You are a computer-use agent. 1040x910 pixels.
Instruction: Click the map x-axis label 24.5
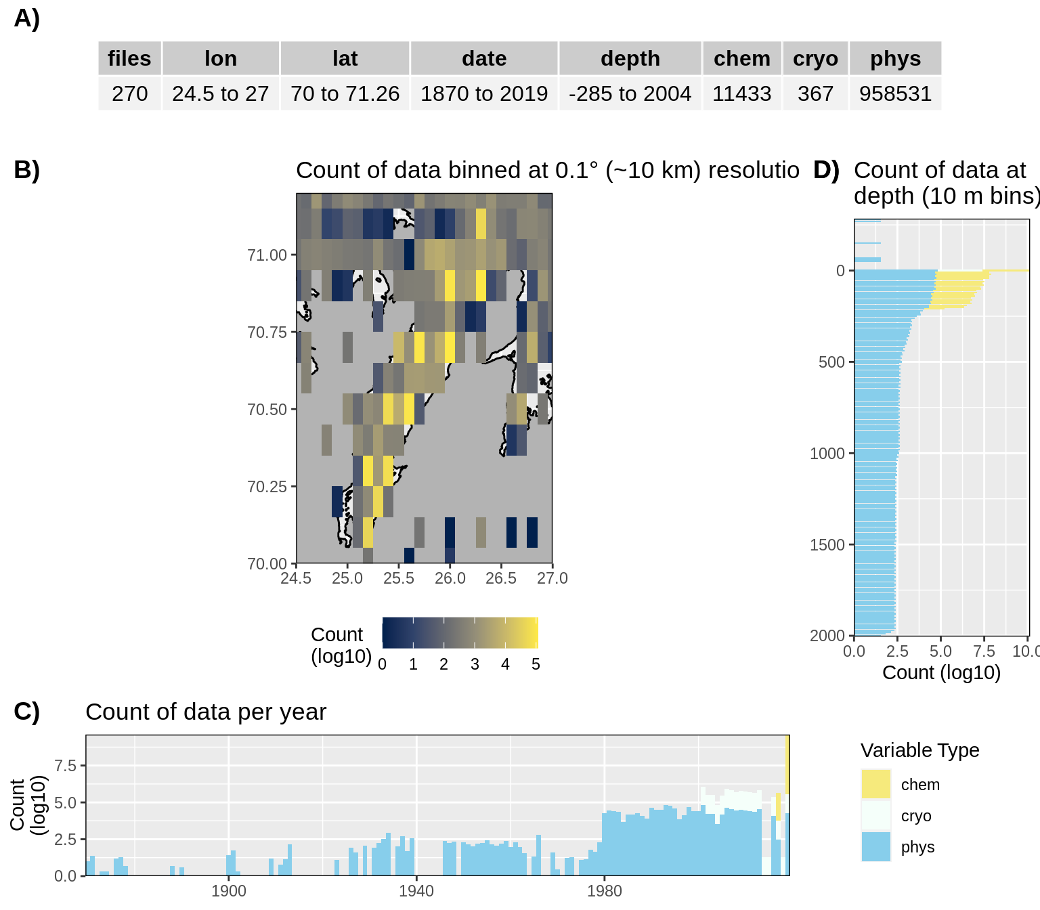tap(296, 578)
